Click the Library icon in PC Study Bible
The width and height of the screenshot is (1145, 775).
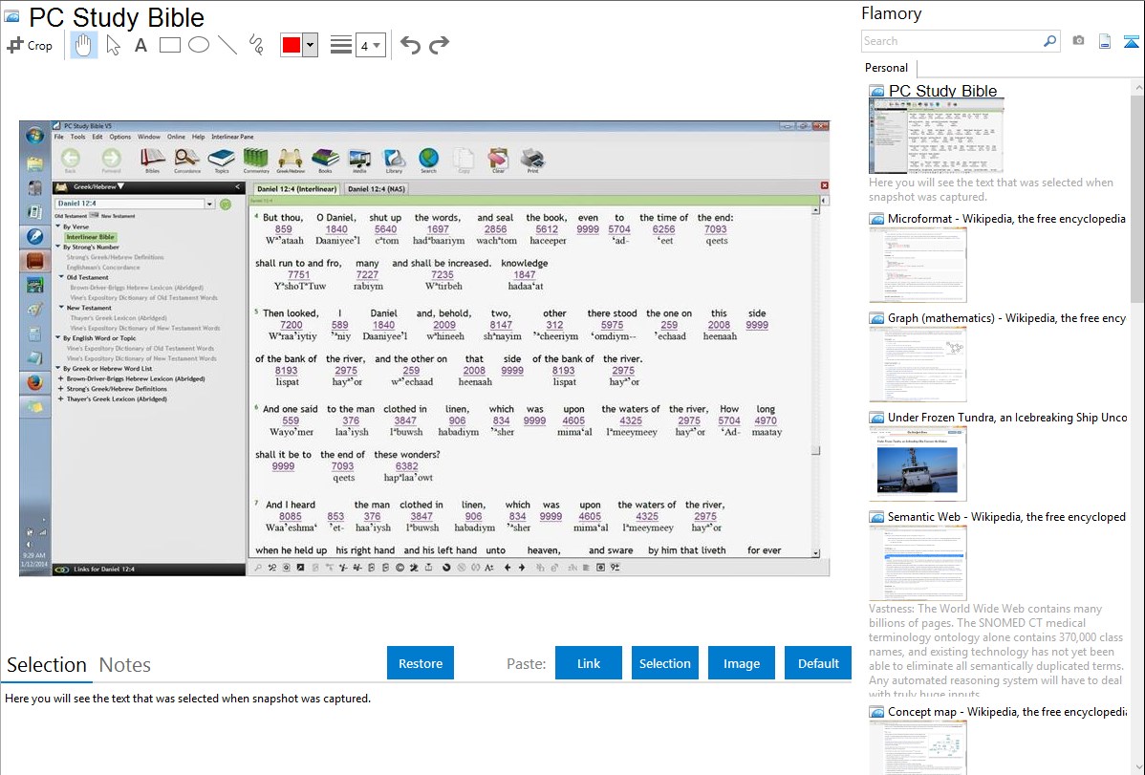coord(395,160)
